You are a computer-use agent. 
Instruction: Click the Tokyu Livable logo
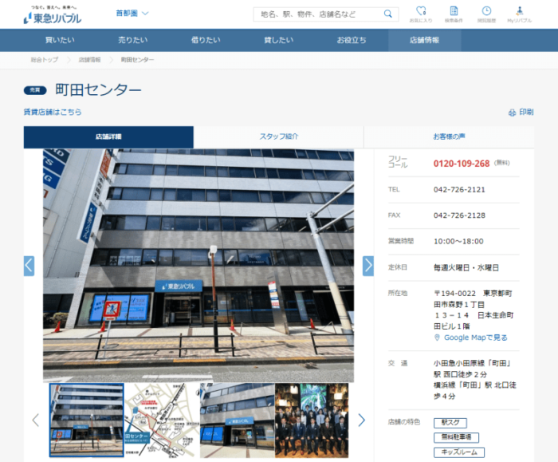[53, 15]
